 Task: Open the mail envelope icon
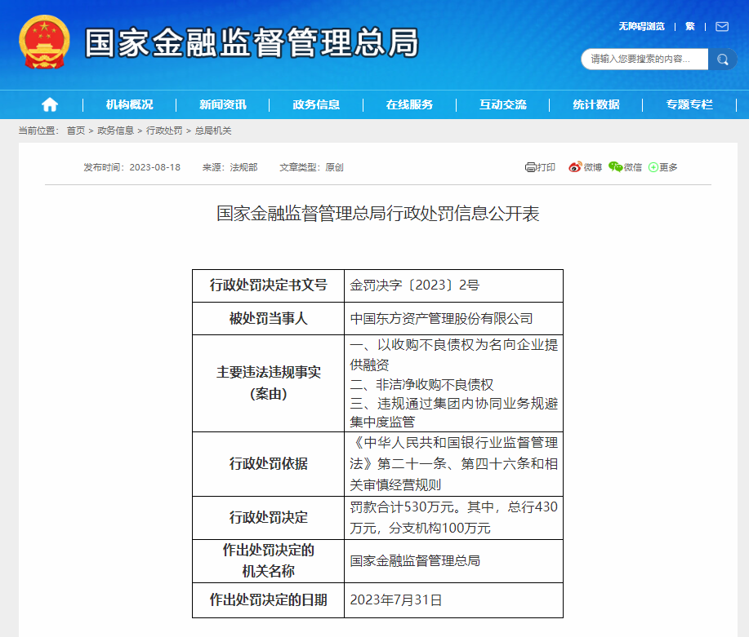pos(722,27)
